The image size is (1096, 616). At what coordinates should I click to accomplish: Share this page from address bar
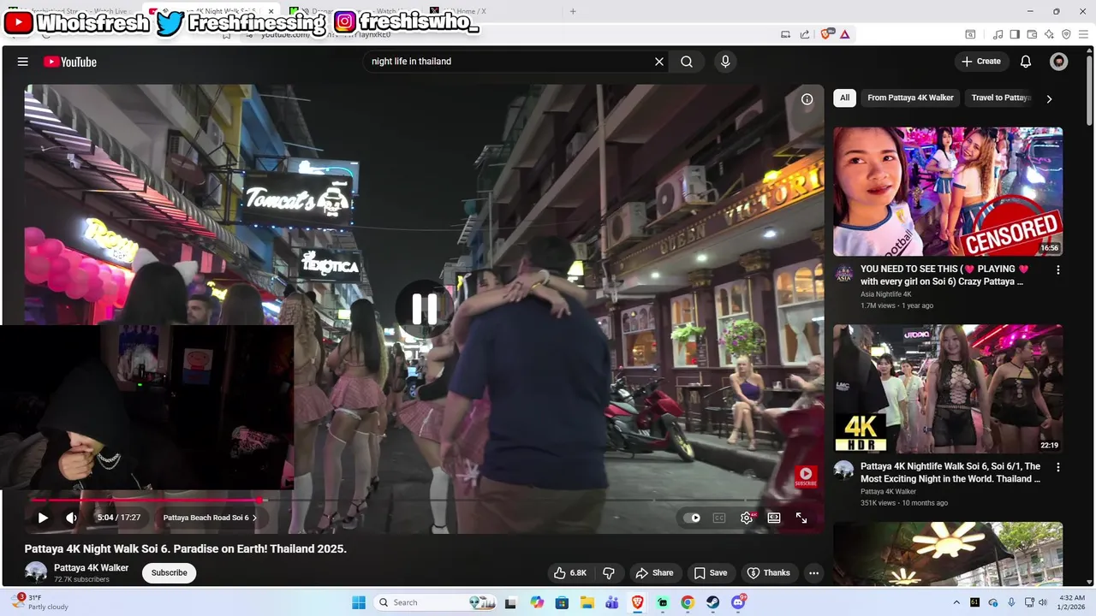tap(805, 34)
